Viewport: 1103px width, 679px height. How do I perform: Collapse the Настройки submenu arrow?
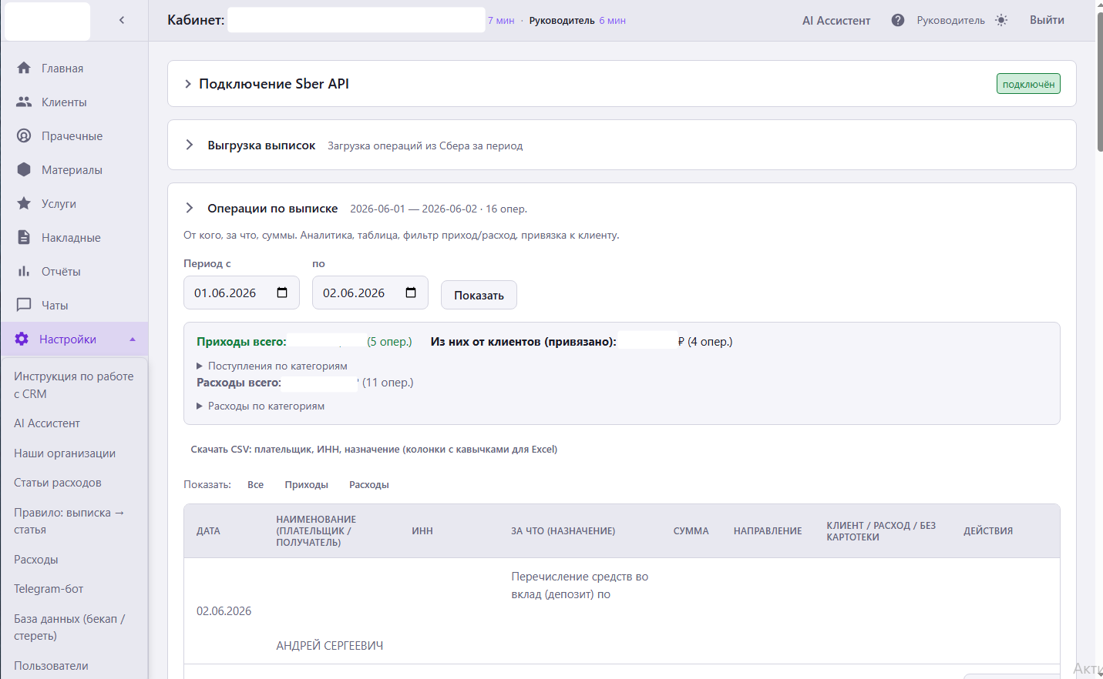(133, 339)
